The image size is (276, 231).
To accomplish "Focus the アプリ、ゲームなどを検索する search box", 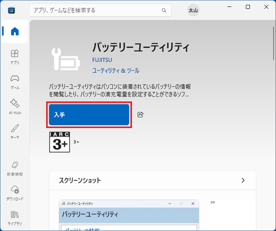I will point(100,11).
